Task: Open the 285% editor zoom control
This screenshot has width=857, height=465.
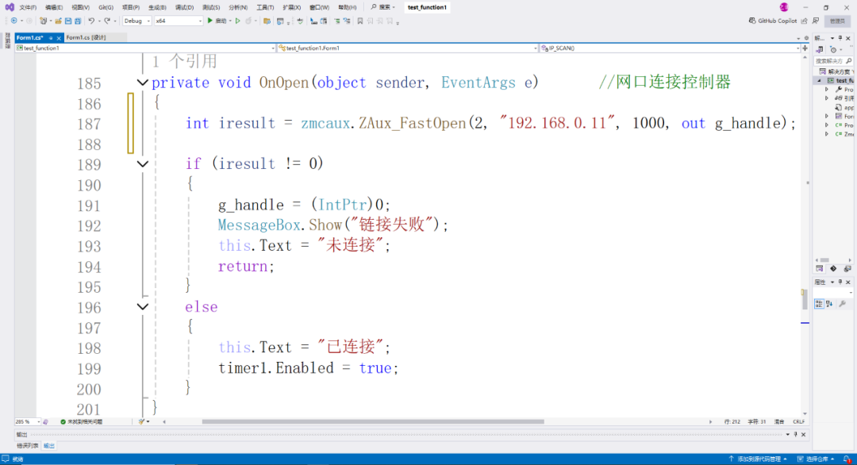Action: coord(28,421)
